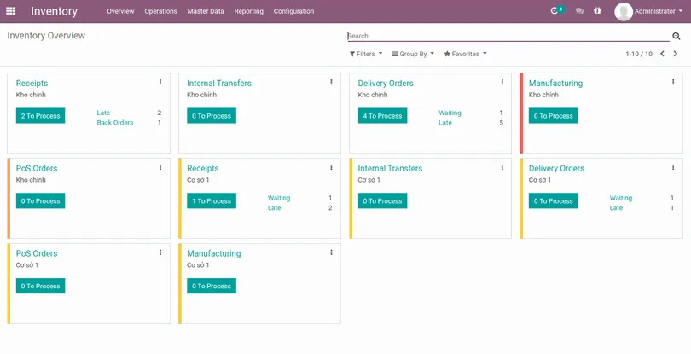Go to next page arrow
This screenshot has width=691, height=354.
click(x=675, y=54)
